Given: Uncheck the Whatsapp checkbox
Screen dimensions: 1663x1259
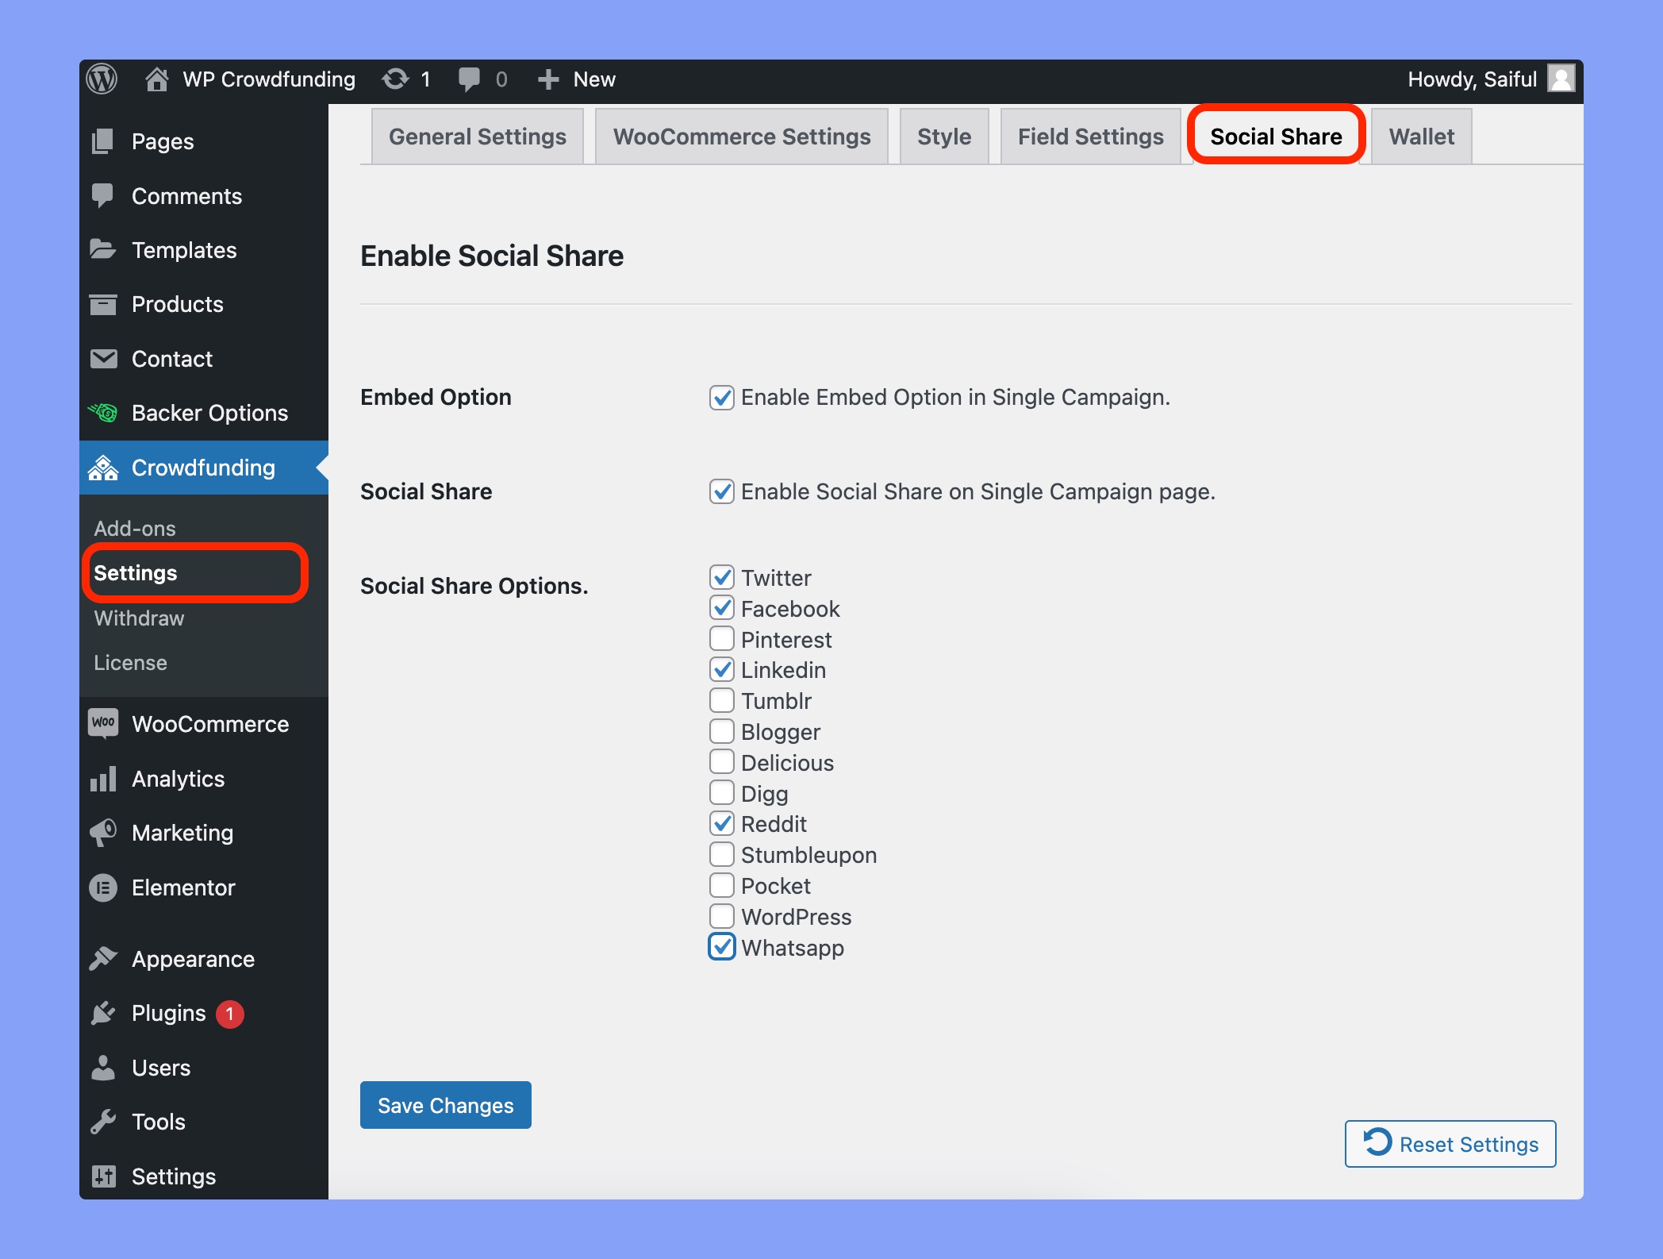Looking at the screenshot, I should (x=721, y=947).
